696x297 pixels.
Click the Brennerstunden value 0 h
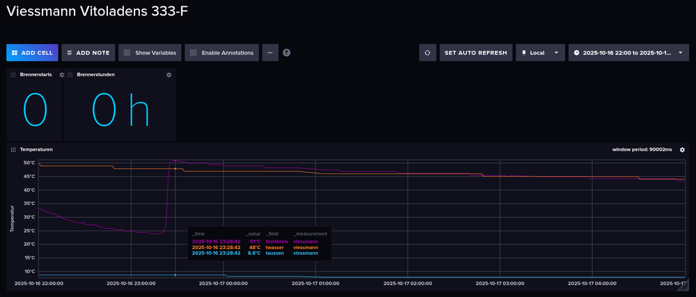pos(119,110)
